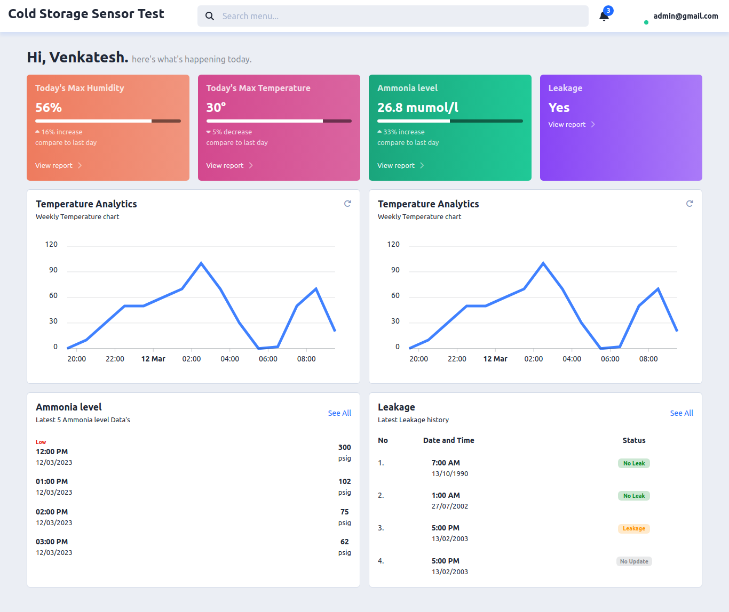Click the Leakage card View report chevron
The height and width of the screenshot is (612, 729).
(x=593, y=124)
